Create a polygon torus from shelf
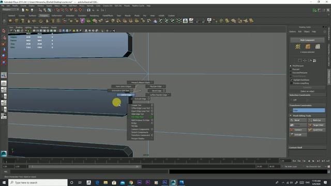The image size is (331, 186). coord(40,21)
